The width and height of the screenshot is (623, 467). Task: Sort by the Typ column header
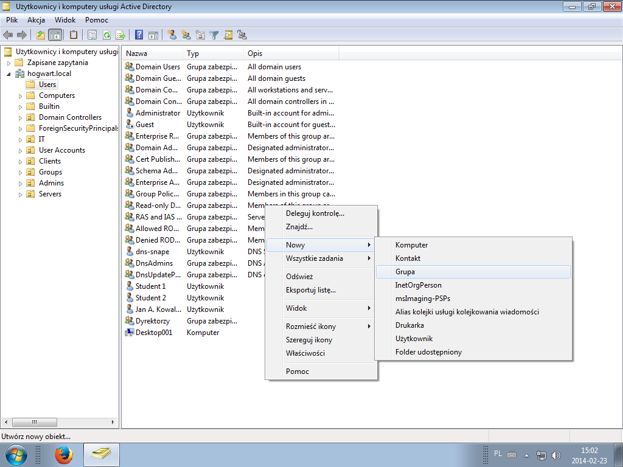pyautogui.click(x=214, y=54)
